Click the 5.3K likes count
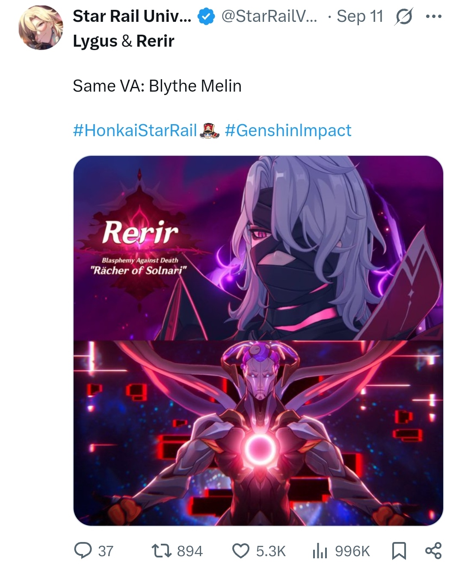The height and width of the screenshot is (566, 462). [x=271, y=551]
